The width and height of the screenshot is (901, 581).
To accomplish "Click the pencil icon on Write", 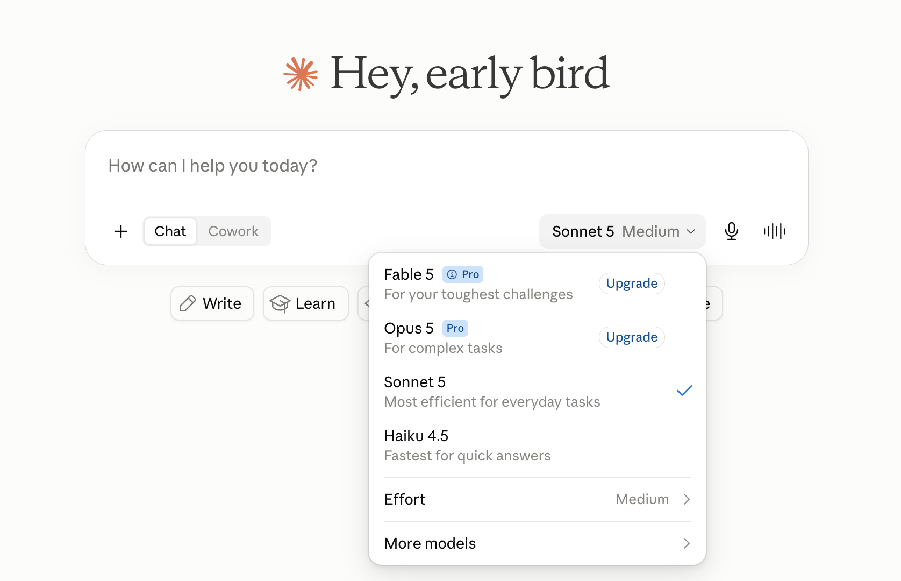I will point(188,303).
